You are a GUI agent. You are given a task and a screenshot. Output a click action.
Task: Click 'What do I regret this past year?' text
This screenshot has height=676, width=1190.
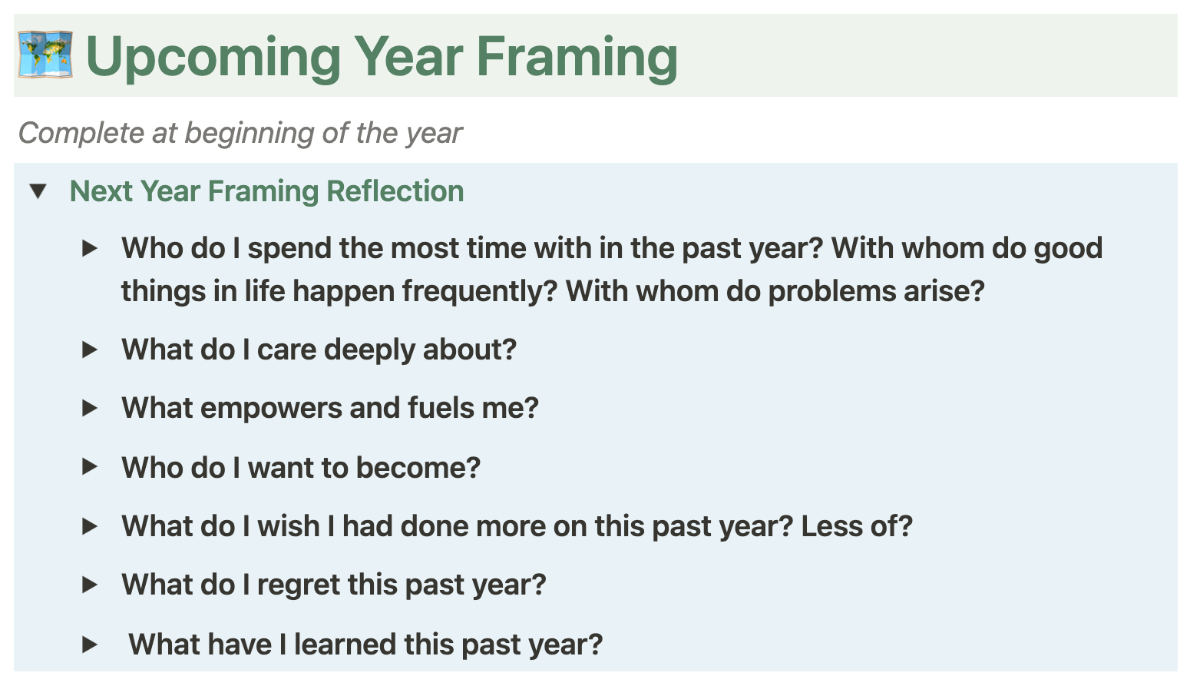click(333, 585)
